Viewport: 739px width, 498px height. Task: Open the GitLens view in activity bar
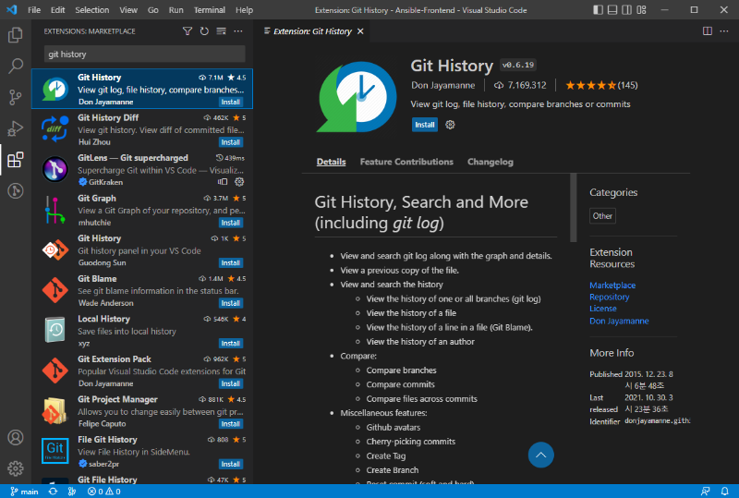tap(15, 191)
